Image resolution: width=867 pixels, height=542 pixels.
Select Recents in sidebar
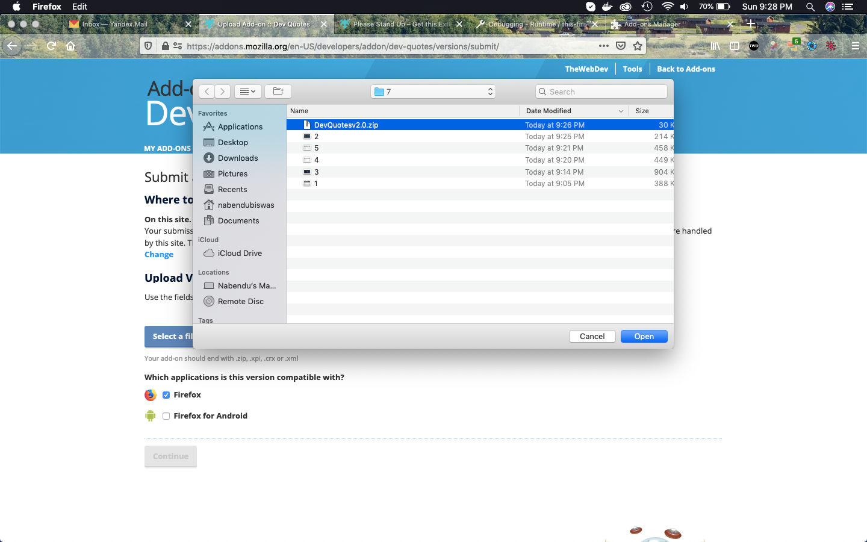coord(232,189)
